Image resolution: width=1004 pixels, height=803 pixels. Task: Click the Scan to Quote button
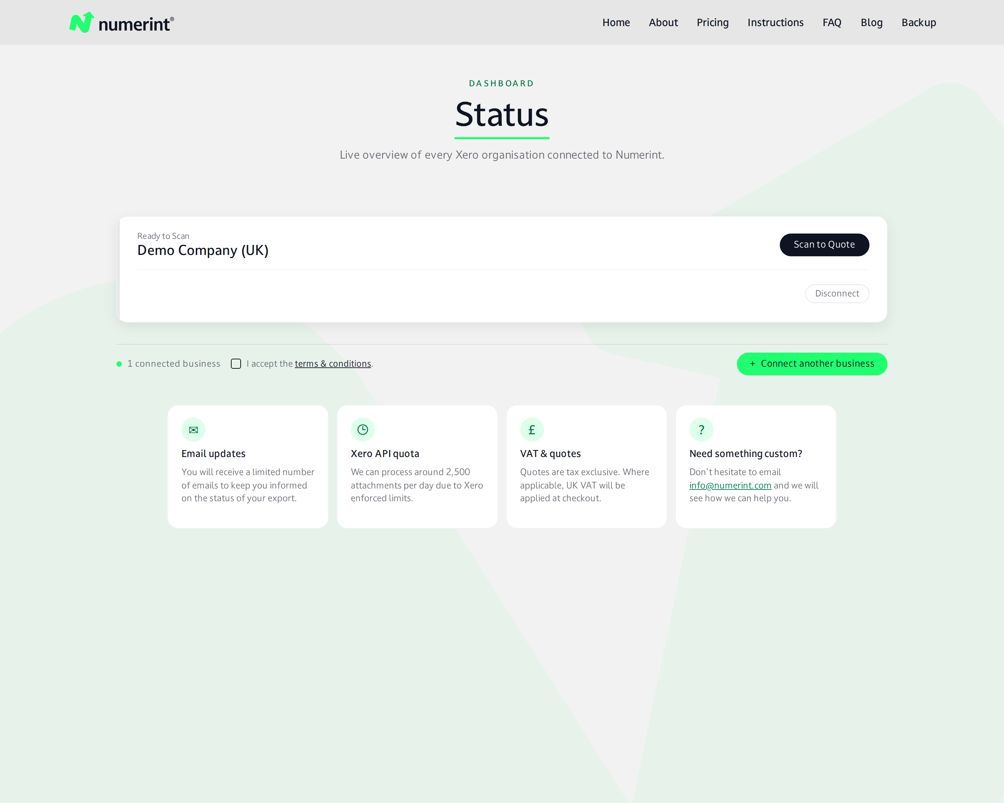tap(824, 245)
